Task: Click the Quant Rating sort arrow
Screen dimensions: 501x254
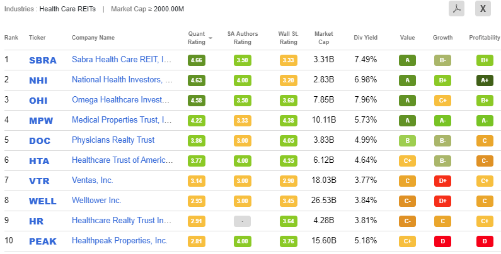Action: coord(210,38)
